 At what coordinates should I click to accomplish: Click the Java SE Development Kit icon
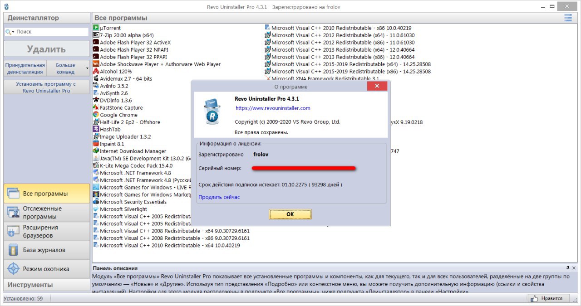click(96, 158)
